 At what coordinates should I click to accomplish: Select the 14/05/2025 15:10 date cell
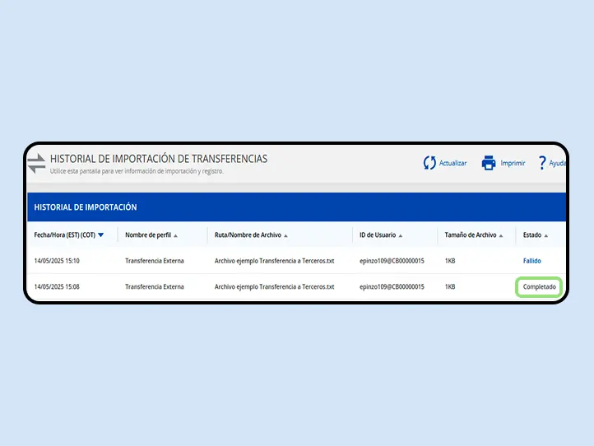pyautogui.click(x=57, y=261)
